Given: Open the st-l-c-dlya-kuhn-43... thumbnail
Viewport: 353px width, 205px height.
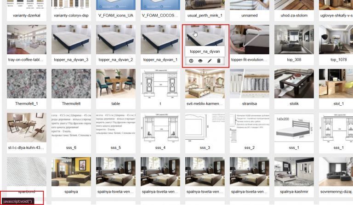Looking at the screenshot, I should tap(27, 128).
